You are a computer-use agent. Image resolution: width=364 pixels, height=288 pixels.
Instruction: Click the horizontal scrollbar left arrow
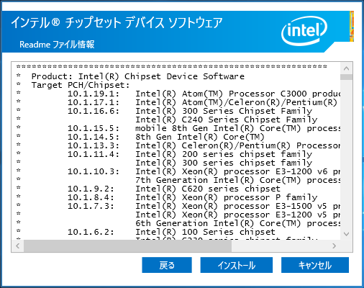18,246
